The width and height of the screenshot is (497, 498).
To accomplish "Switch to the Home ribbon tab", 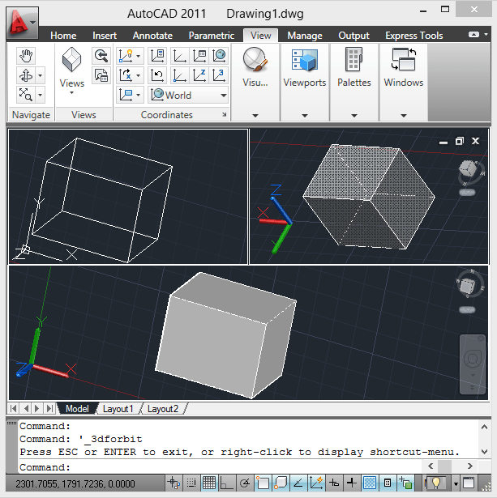I will (x=63, y=36).
